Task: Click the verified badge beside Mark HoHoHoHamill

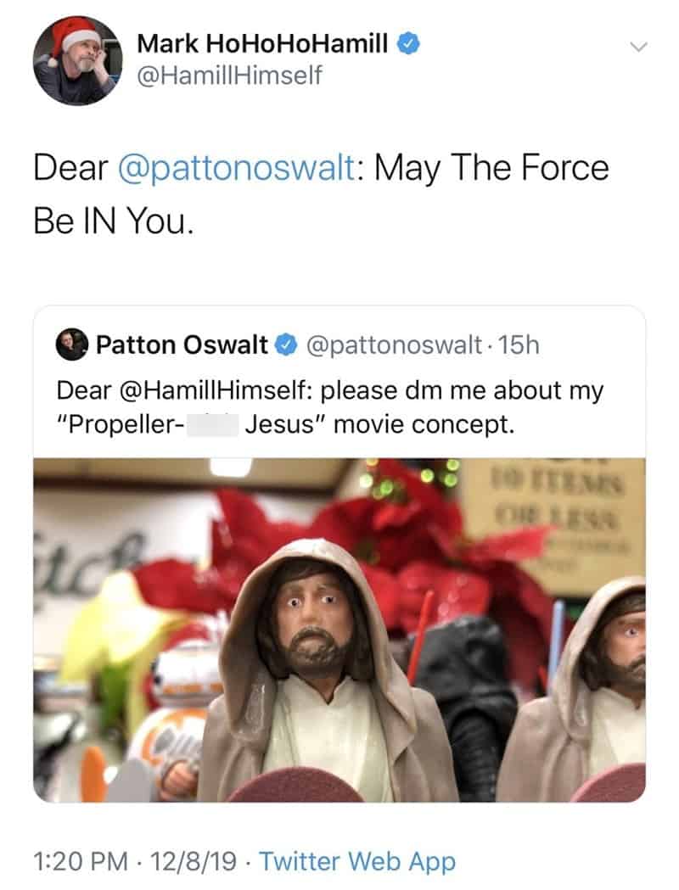Action: click(x=411, y=42)
